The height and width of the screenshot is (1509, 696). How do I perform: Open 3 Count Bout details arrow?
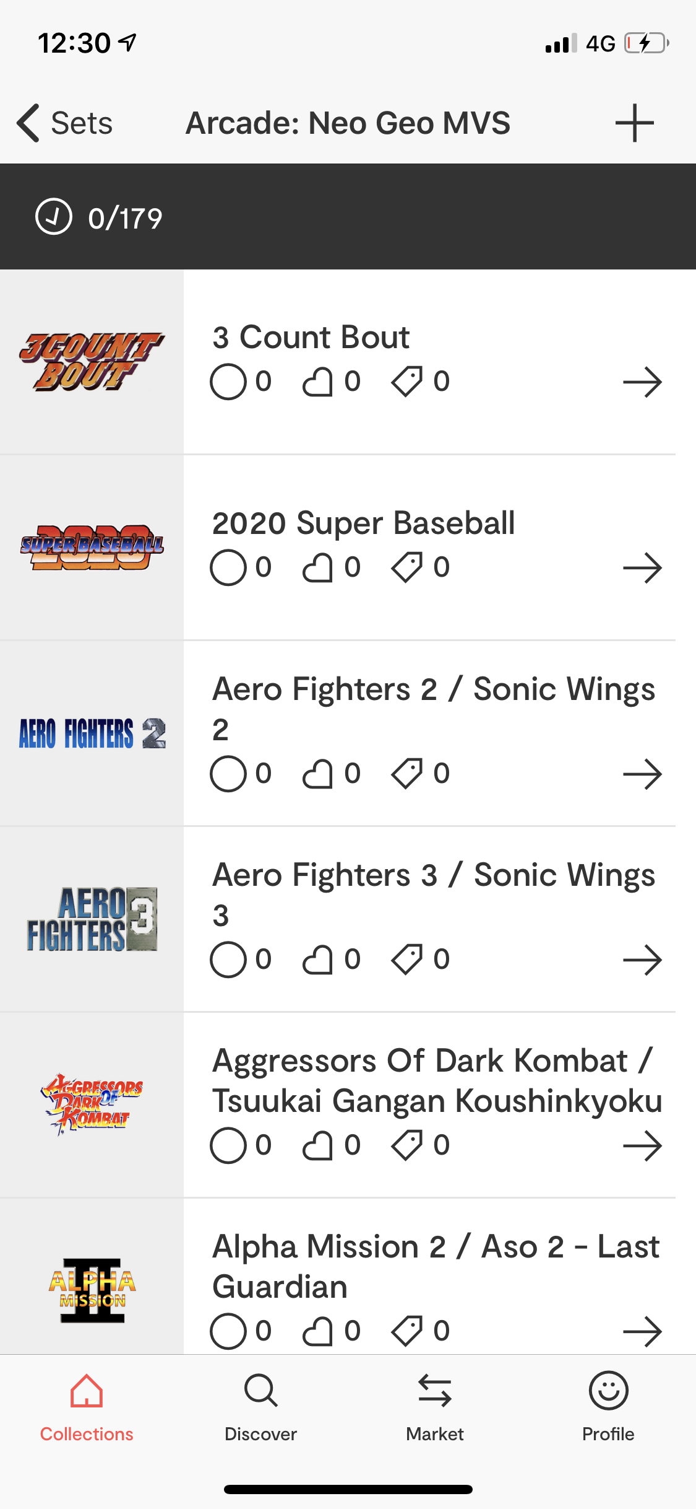[x=643, y=382]
